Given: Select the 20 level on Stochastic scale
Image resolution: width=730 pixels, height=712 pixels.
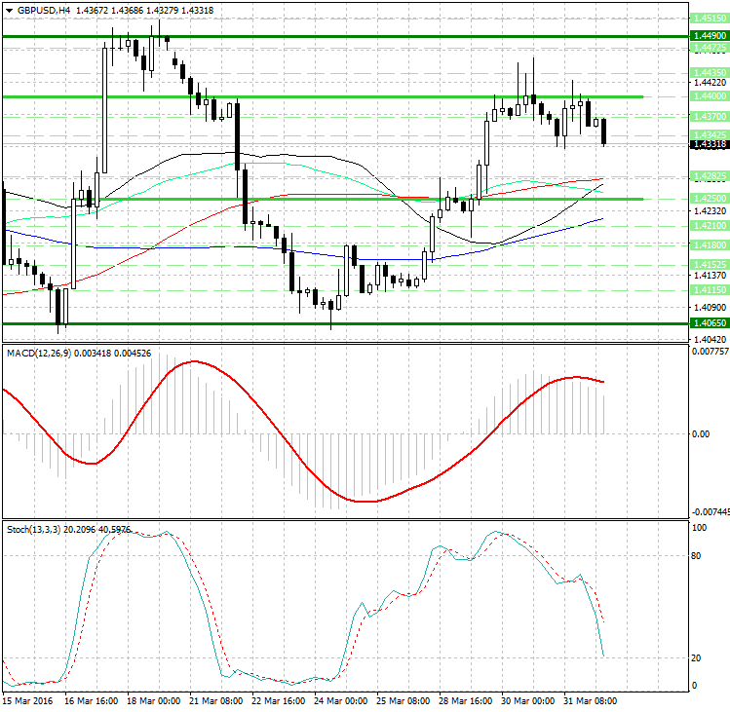Looking at the screenshot, I should click(697, 657).
